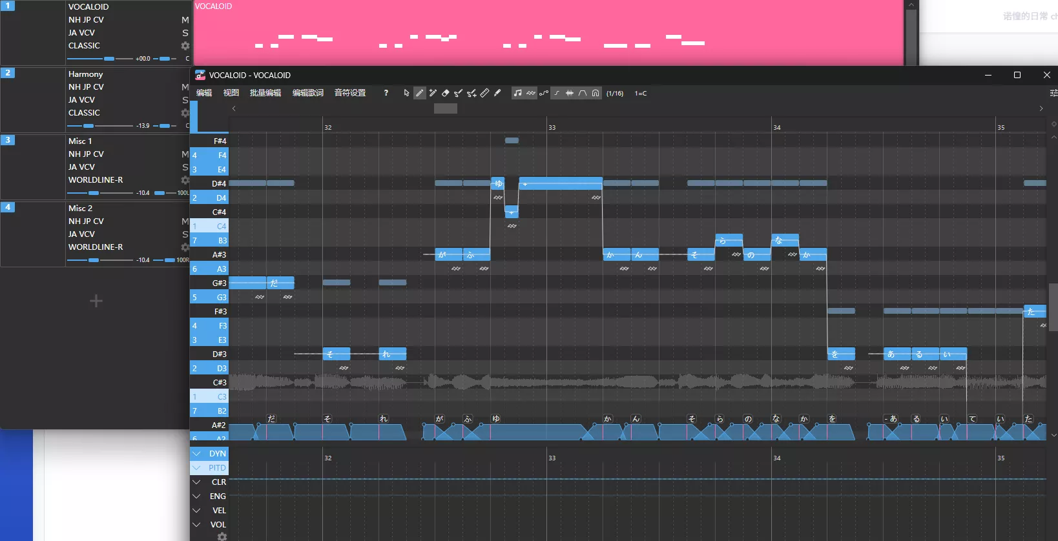Select the eraser tool
1058x541 pixels.
click(x=446, y=93)
